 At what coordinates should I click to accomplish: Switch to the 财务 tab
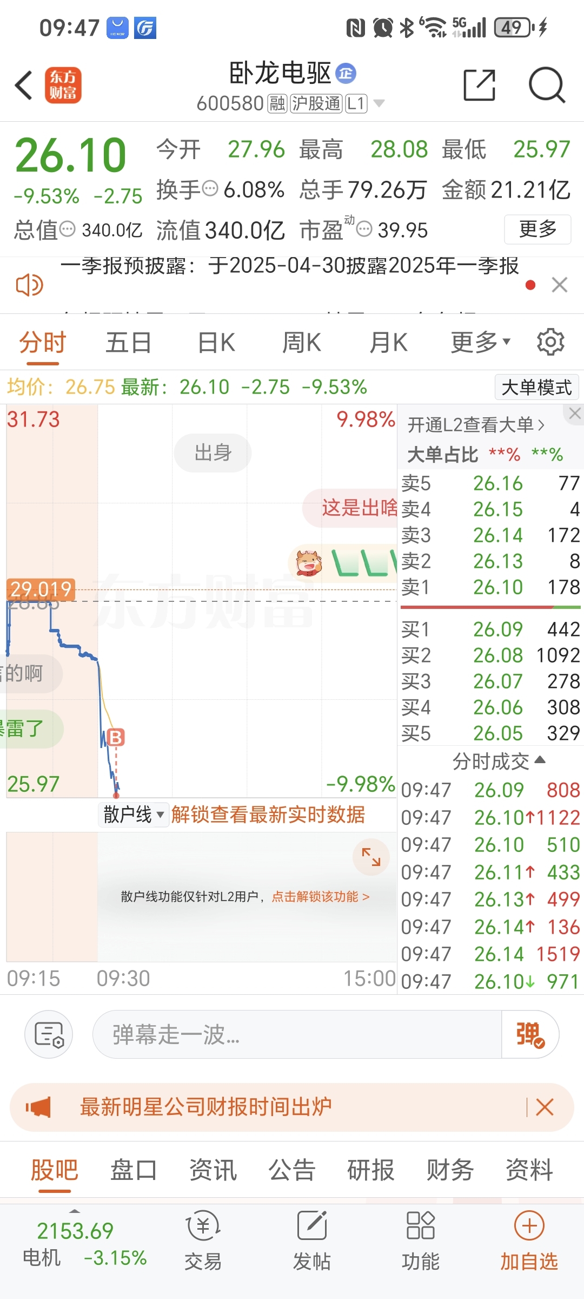pos(450,1170)
